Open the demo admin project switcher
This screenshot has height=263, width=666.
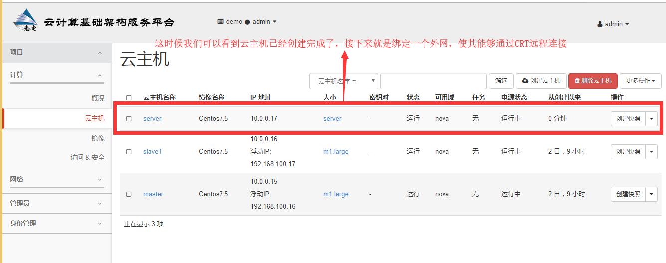pyautogui.click(x=247, y=22)
